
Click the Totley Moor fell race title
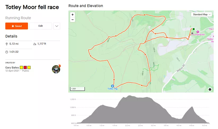point(32,7)
